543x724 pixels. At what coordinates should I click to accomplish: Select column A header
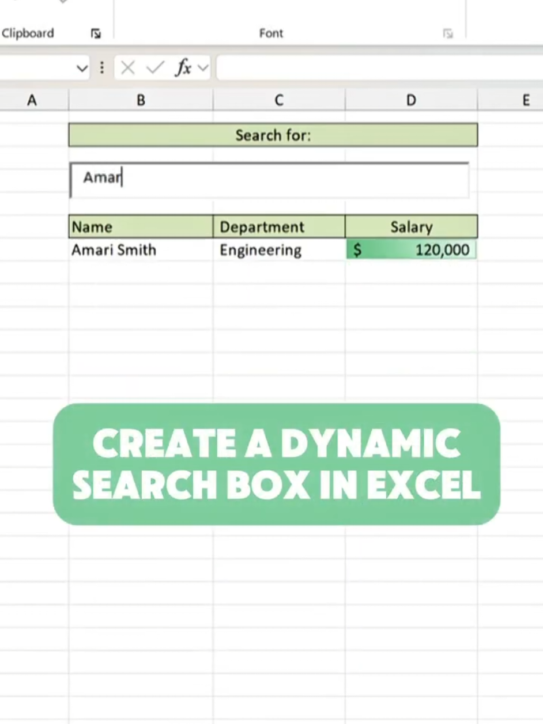[x=32, y=100]
